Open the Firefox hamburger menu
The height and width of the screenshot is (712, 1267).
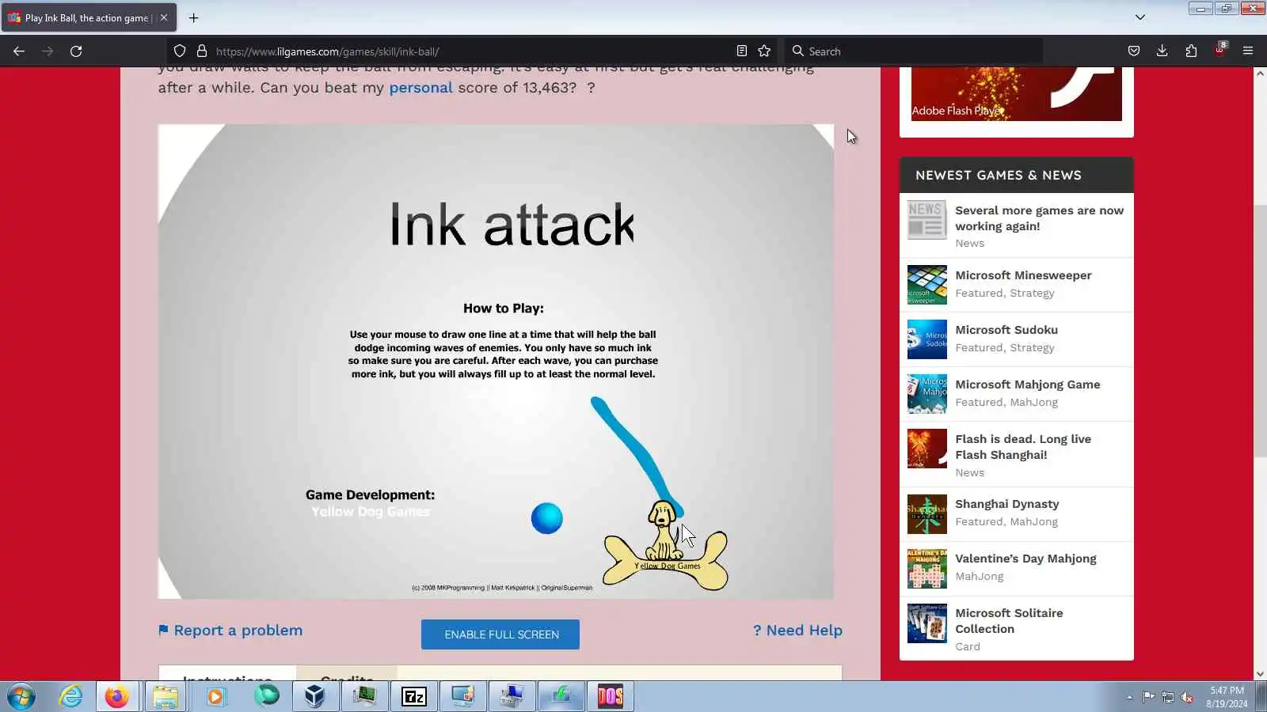[1248, 51]
